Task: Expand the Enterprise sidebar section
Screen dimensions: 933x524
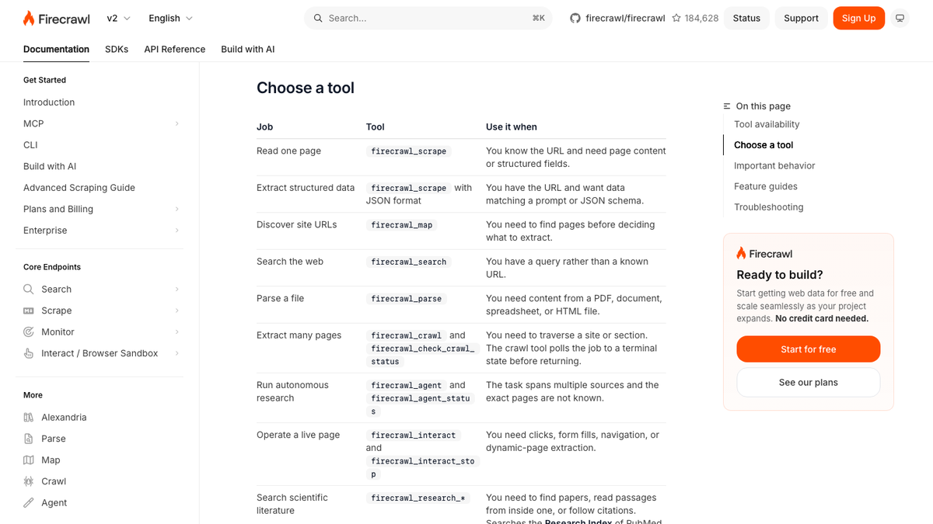Action: (177, 231)
